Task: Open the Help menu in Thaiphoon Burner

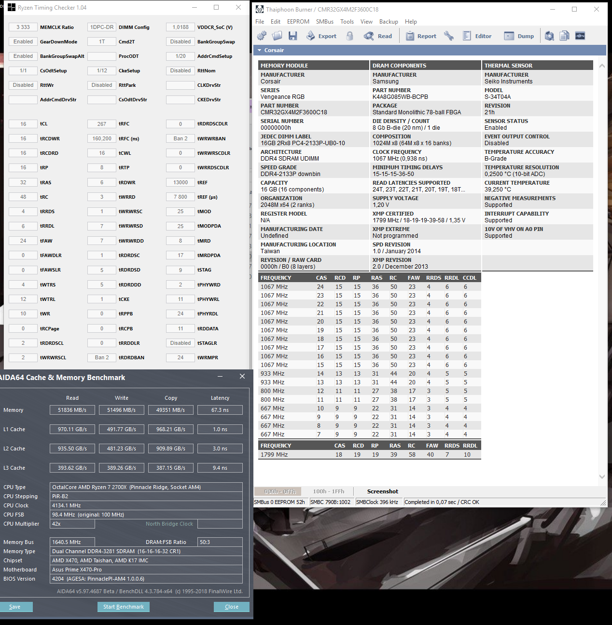Action: click(x=411, y=22)
